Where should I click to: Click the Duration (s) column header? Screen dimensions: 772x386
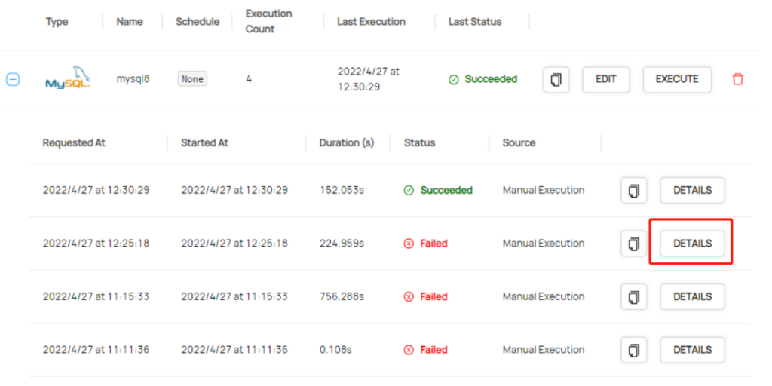[x=347, y=142]
